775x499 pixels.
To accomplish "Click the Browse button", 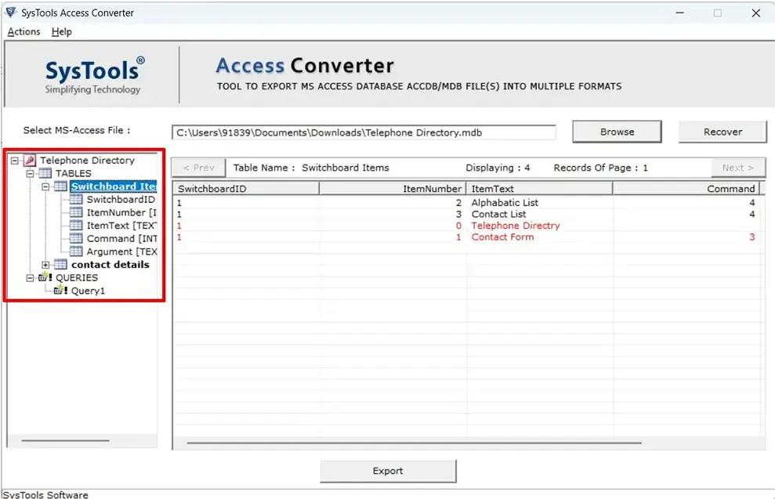I will pyautogui.click(x=617, y=132).
